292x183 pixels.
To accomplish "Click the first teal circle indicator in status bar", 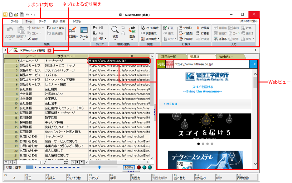I will (144, 167).
